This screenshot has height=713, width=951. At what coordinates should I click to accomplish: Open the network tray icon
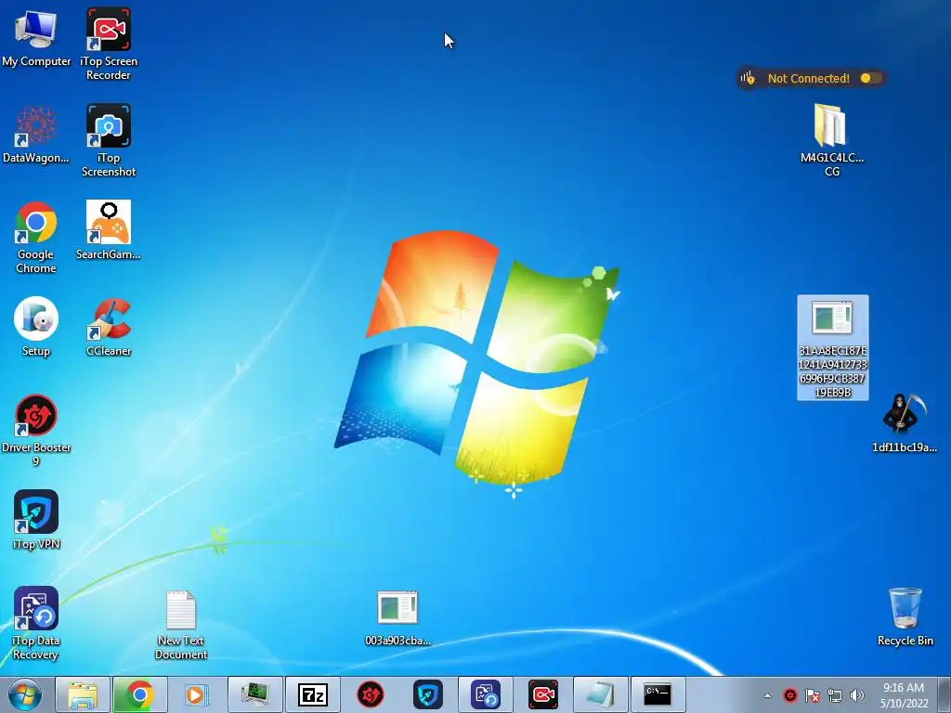835,695
